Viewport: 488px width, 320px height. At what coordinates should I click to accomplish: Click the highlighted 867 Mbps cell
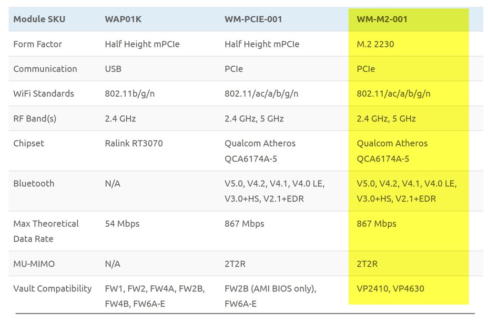376,224
